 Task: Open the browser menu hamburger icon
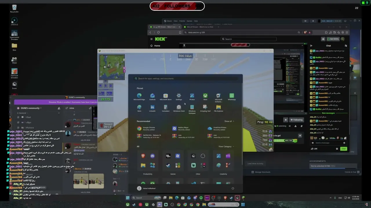coord(347,32)
